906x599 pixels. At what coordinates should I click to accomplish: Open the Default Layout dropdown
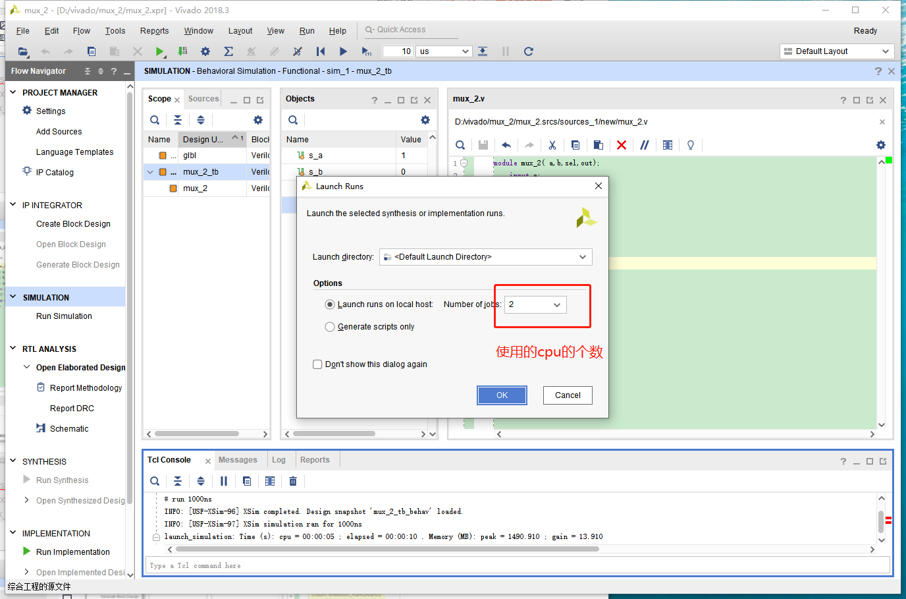click(x=837, y=51)
